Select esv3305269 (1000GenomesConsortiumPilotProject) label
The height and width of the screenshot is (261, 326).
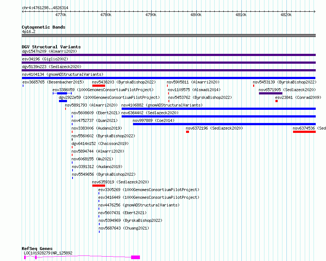pos(149,190)
